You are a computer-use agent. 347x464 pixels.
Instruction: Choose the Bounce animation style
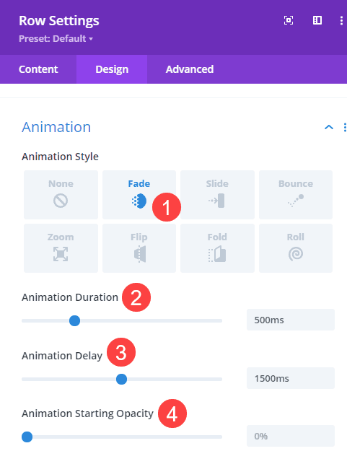pyautogui.click(x=296, y=195)
